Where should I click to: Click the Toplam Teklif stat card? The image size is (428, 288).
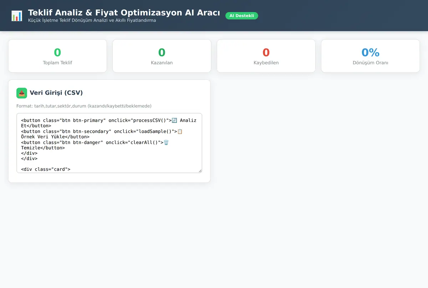(57, 56)
